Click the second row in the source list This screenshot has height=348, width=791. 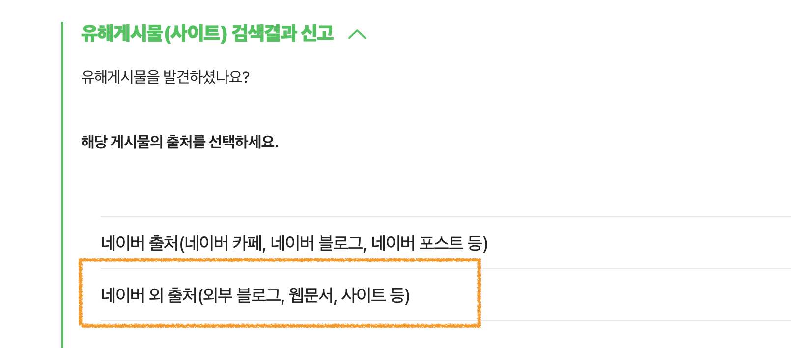pos(255,295)
